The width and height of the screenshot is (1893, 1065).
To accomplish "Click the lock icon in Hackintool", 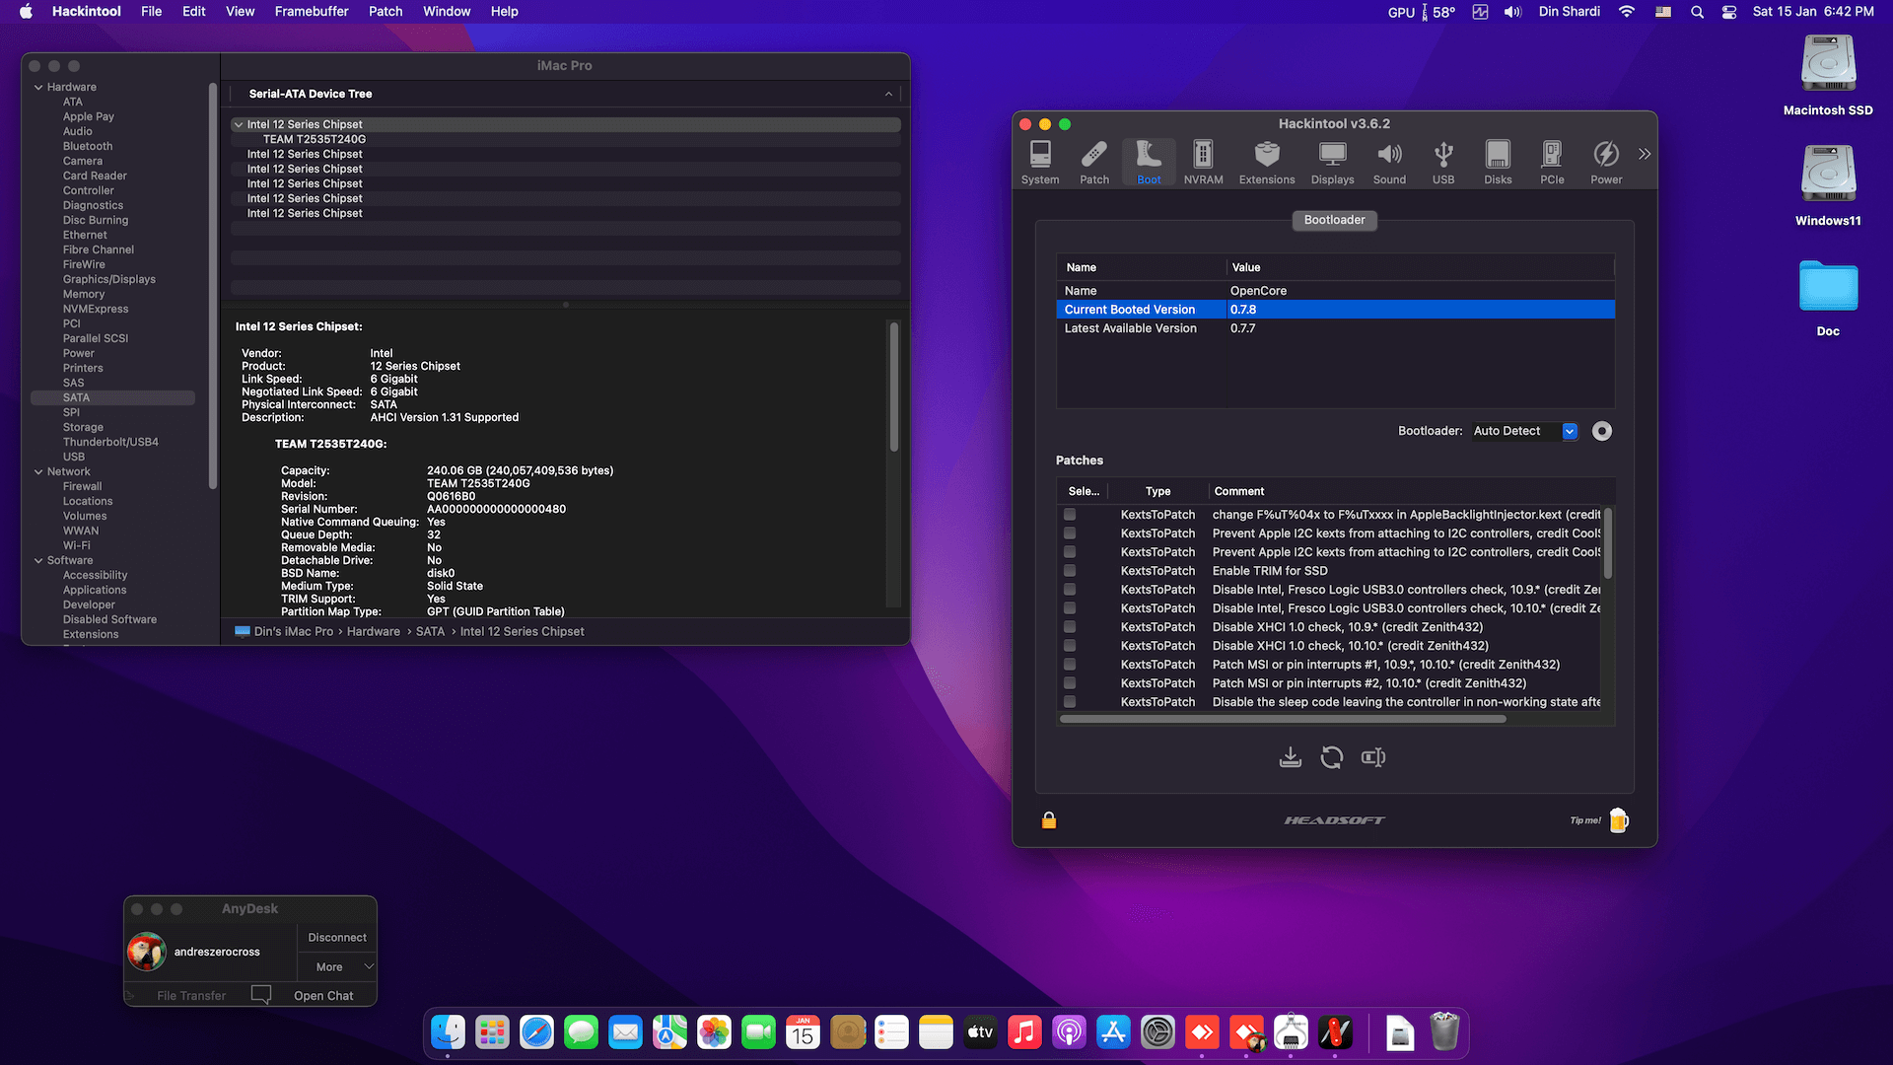I will 1049,820.
